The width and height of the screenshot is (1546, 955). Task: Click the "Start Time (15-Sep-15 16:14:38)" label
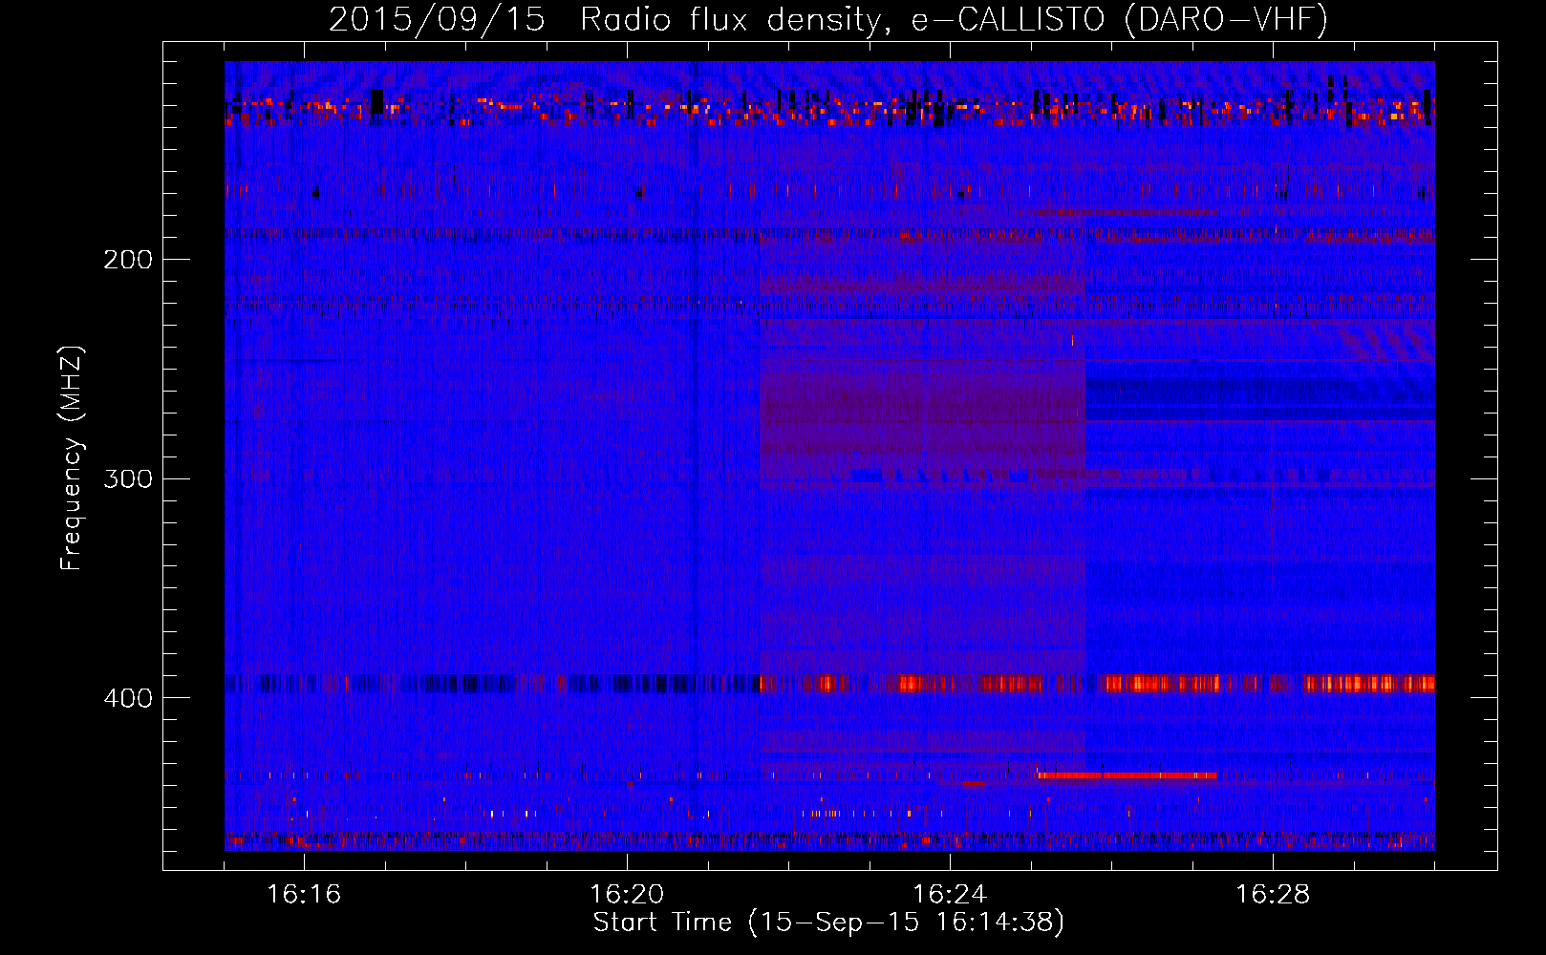pyautogui.click(x=828, y=923)
